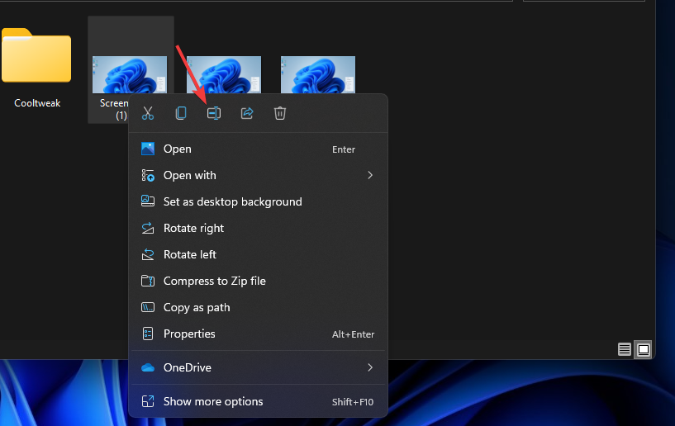Click the Copy icon in context menu
This screenshot has width=675, height=426.
click(181, 113)
